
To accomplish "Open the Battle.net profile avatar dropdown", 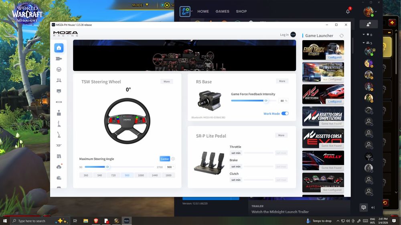I will pyautogui.click(x=370, y=12).
